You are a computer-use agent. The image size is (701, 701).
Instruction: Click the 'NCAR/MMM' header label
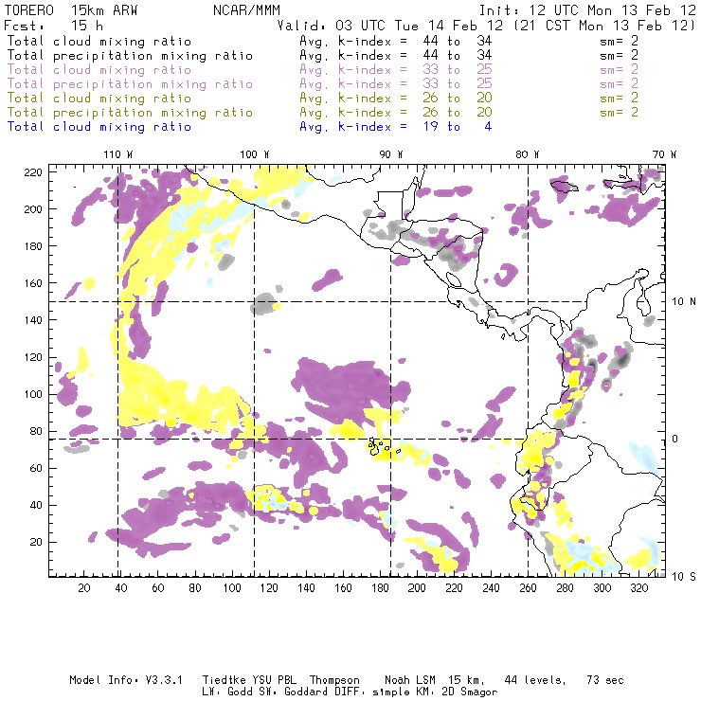pyautogui.click(x=246, y=10)
